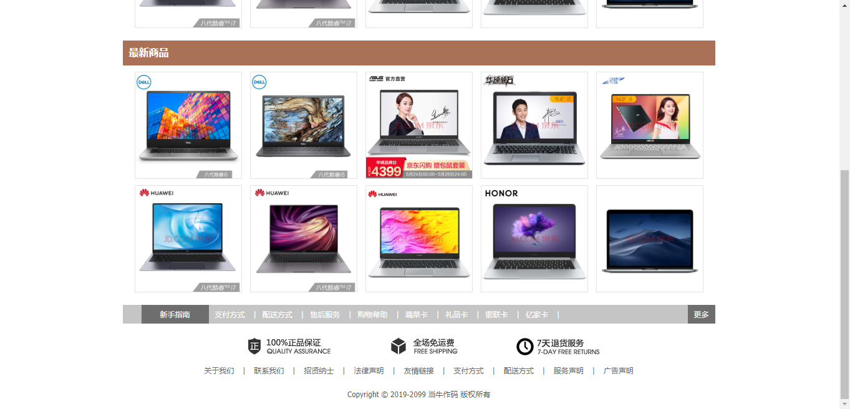Open 配送方式 tab in gray guide bar

278,315
